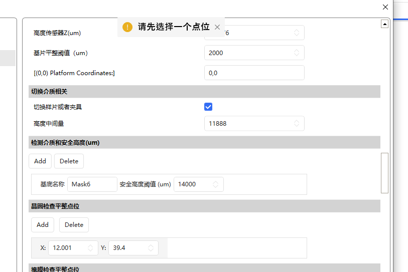Click the vertical scrollbar thumb

384,173
